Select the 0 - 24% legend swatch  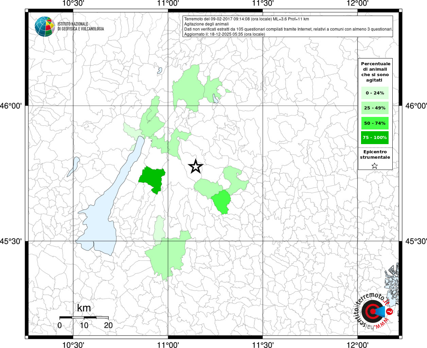(375, 93)
